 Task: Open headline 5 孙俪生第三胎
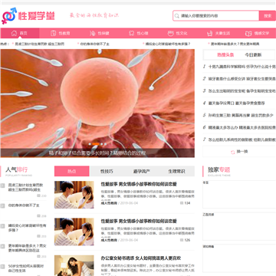point(241,115)
